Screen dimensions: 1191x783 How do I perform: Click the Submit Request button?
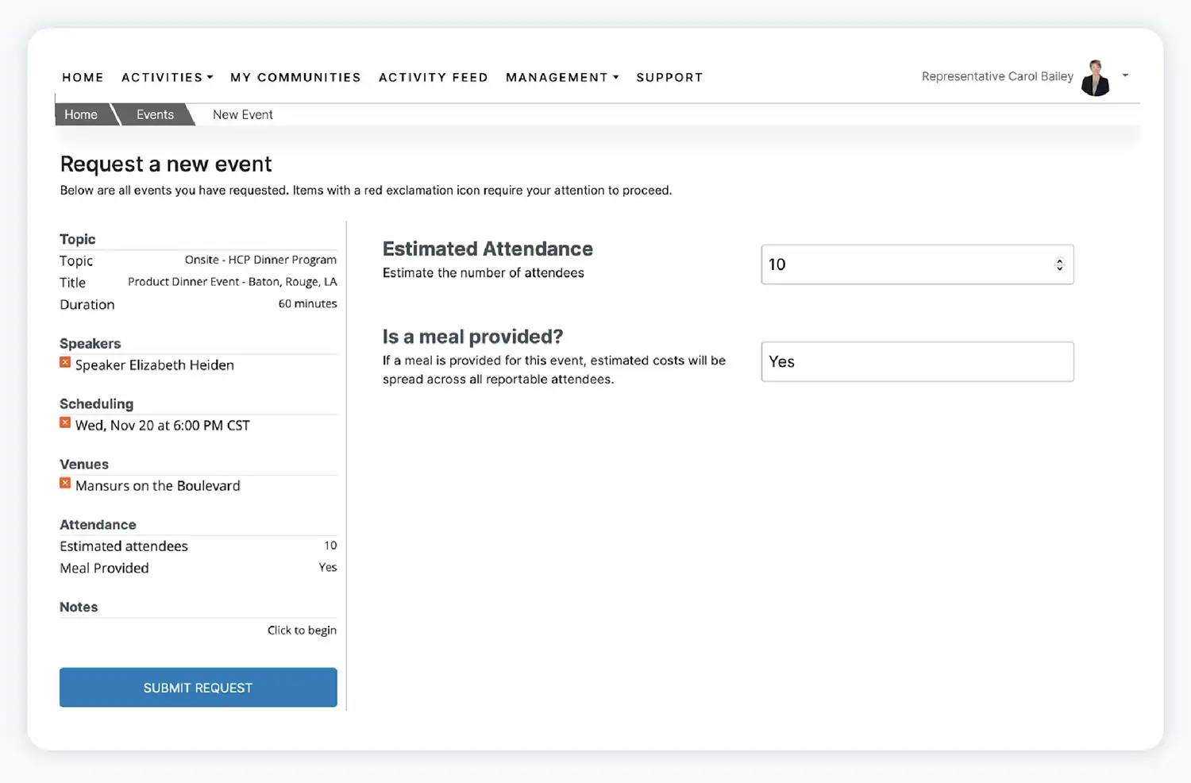[x=198, y=688]
